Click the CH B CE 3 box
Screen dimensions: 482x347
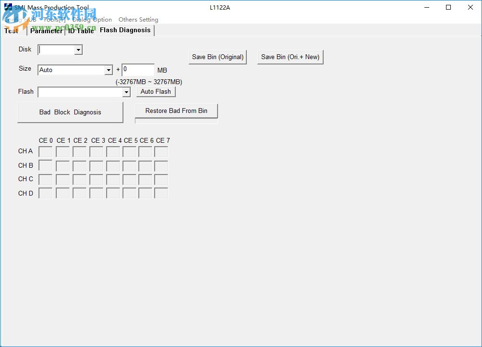[96, 166]
